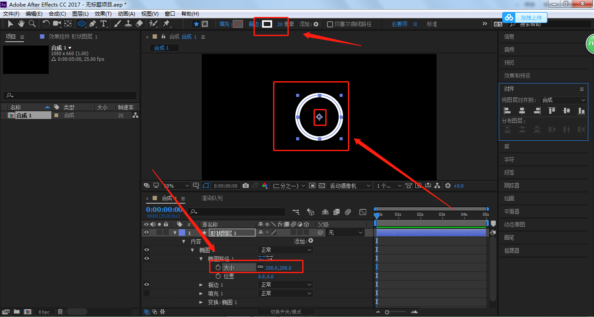Open the 编辑(E) menu
This screenshot has width=594, height=317.
click(x=34, y=14)
